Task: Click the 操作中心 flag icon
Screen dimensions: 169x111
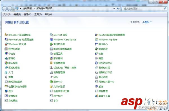Action: coord(96,44)
